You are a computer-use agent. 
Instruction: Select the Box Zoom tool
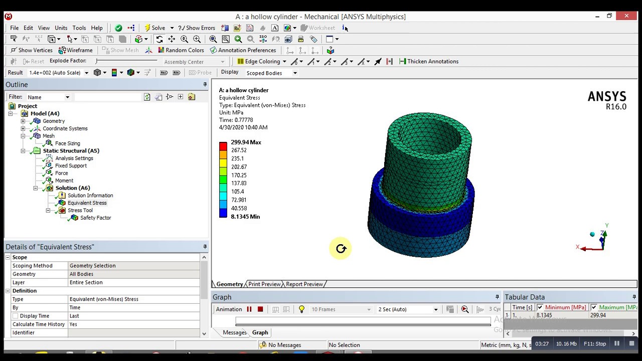(197, 39)
